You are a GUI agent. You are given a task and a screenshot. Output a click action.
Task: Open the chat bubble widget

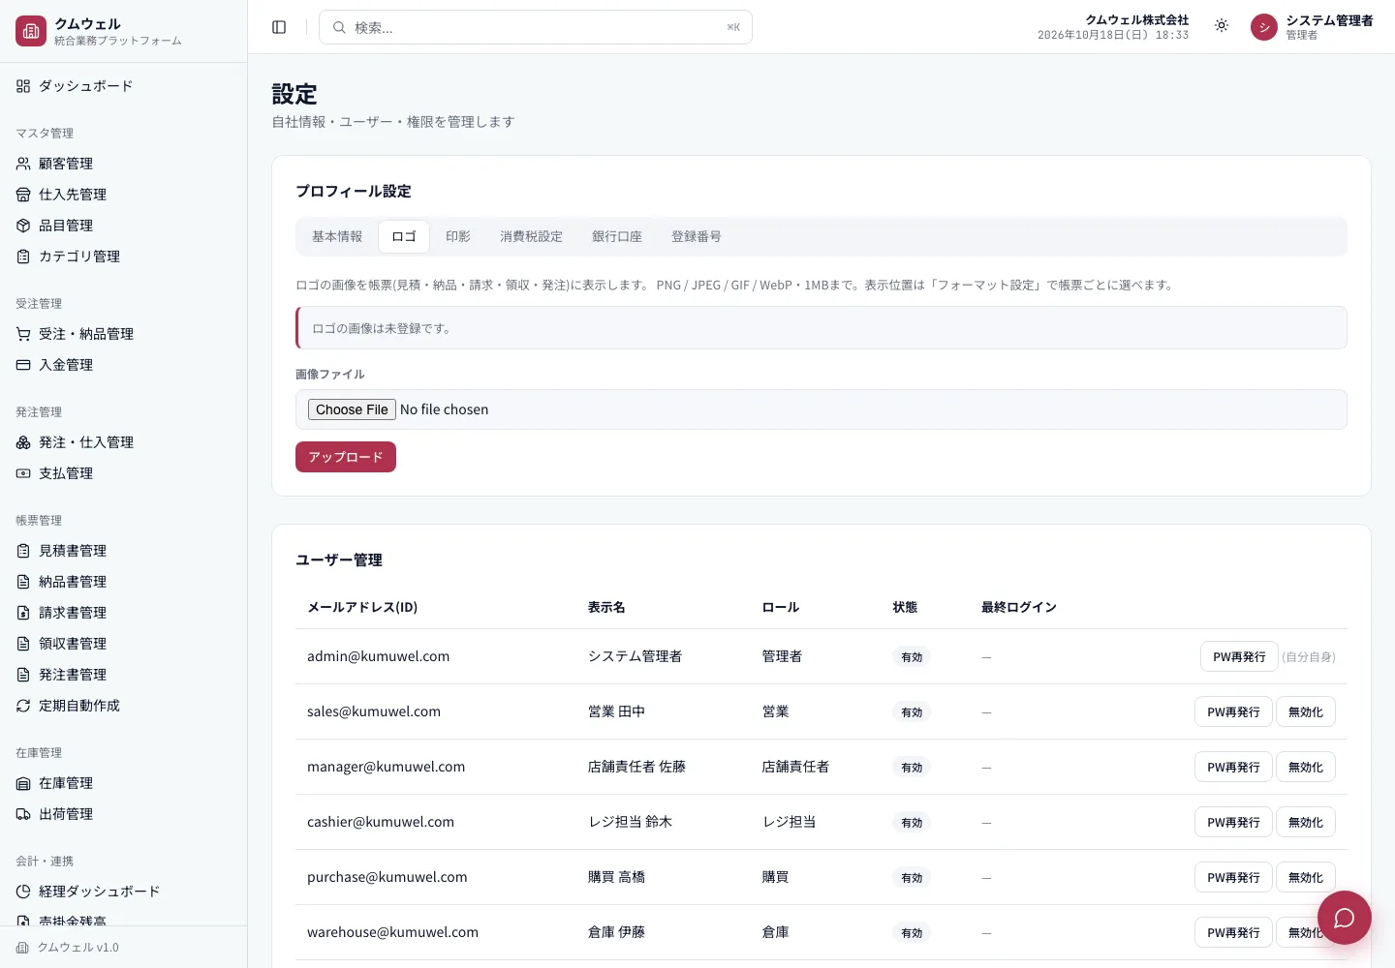[1344, 917]
